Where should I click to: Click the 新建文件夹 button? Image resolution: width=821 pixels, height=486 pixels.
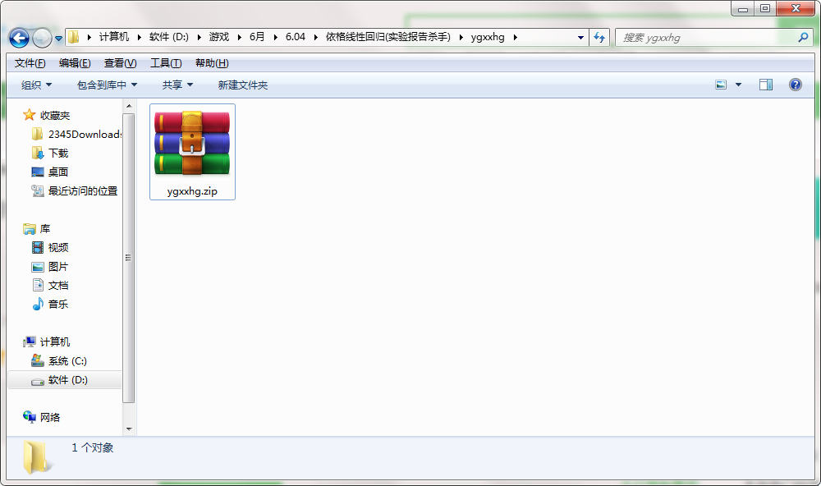coord(243,85)
